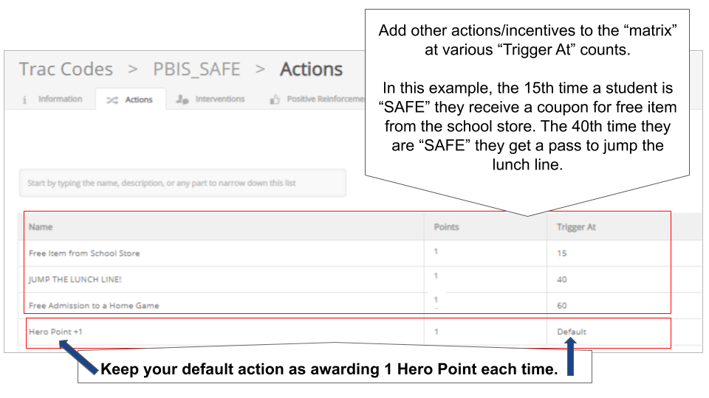Open the Free Item from School Store action
Screen dimensions: 709x398
coord(84,254)
